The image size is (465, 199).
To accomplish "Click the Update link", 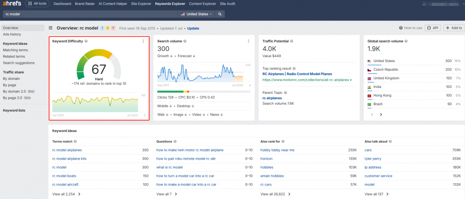I will point(193,29).
